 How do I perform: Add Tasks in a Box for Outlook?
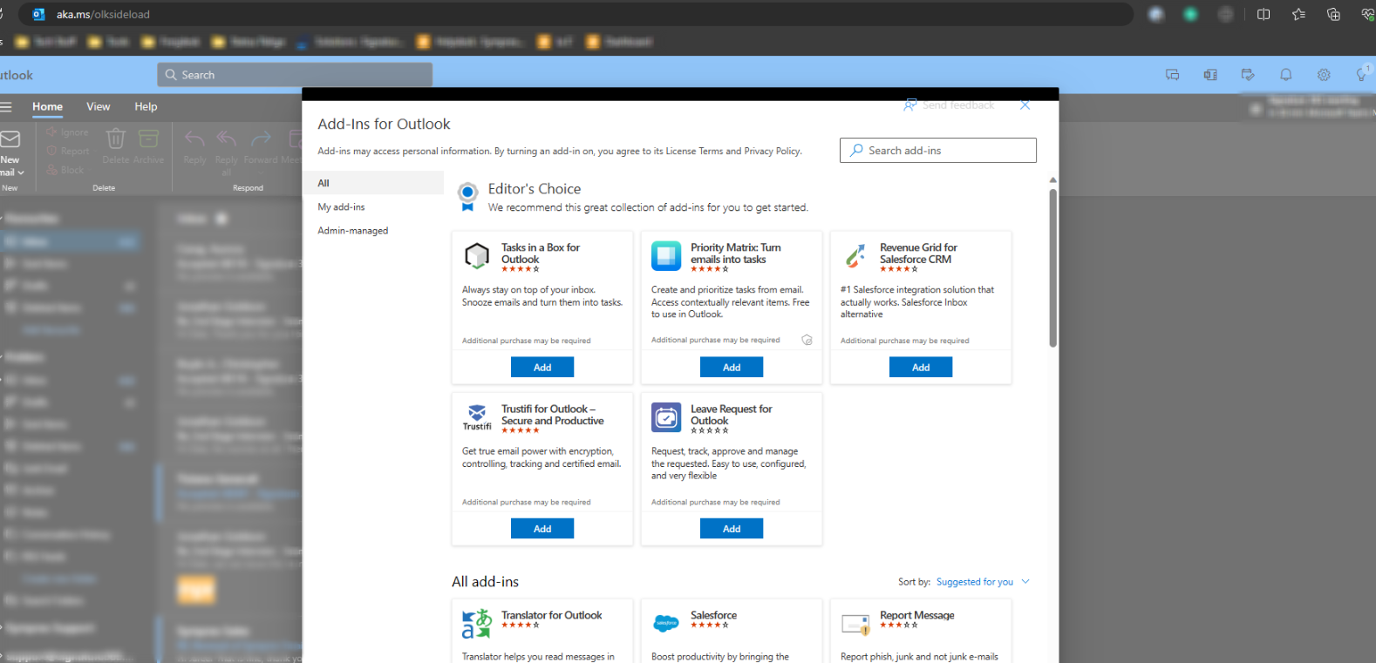pyautogui.click(x=542, y=368)
